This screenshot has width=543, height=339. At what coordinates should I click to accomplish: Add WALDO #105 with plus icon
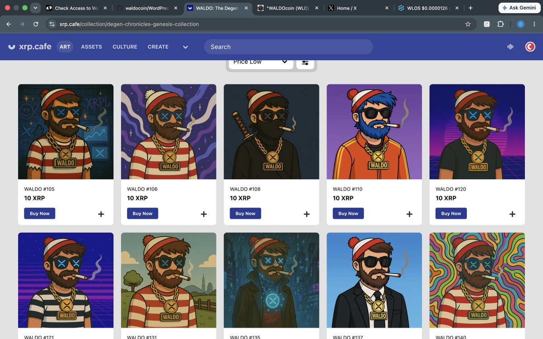point(101,214)
